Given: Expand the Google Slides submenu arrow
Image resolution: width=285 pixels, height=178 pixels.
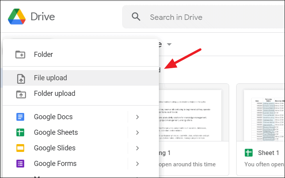Looking at the screenshot, I should pyautogui.click(x=137, y=148).
